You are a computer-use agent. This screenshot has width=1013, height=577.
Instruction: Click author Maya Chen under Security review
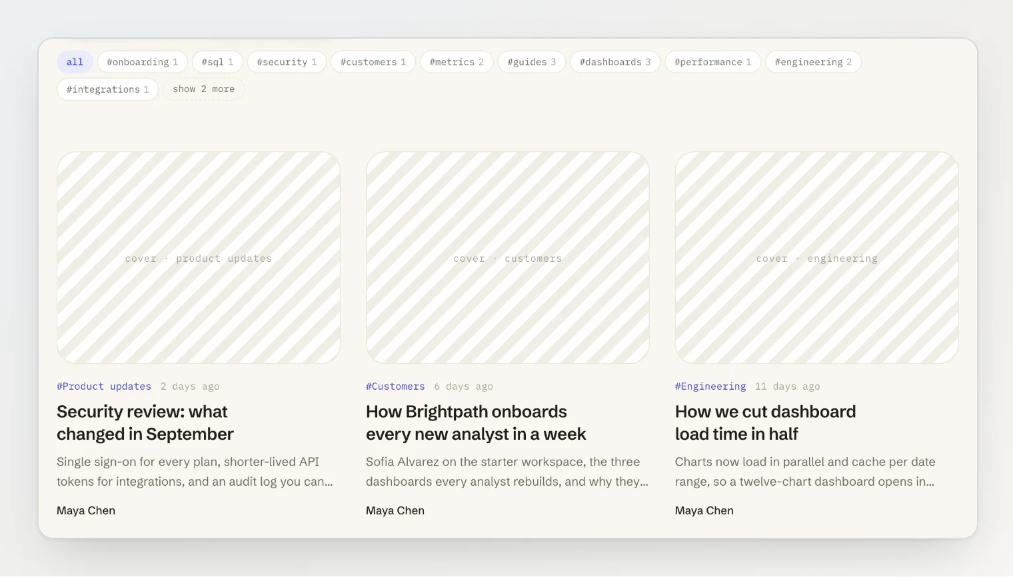pyautogui.click(x=86, y=511)
